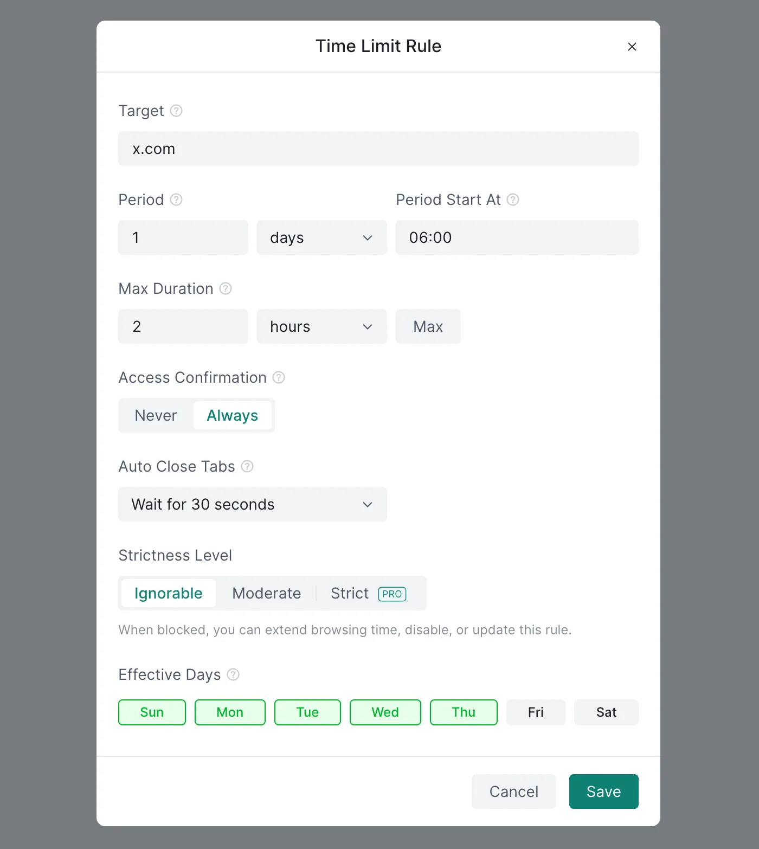
Task: Choose the Moderate strictness level
Action: point(266,593)
